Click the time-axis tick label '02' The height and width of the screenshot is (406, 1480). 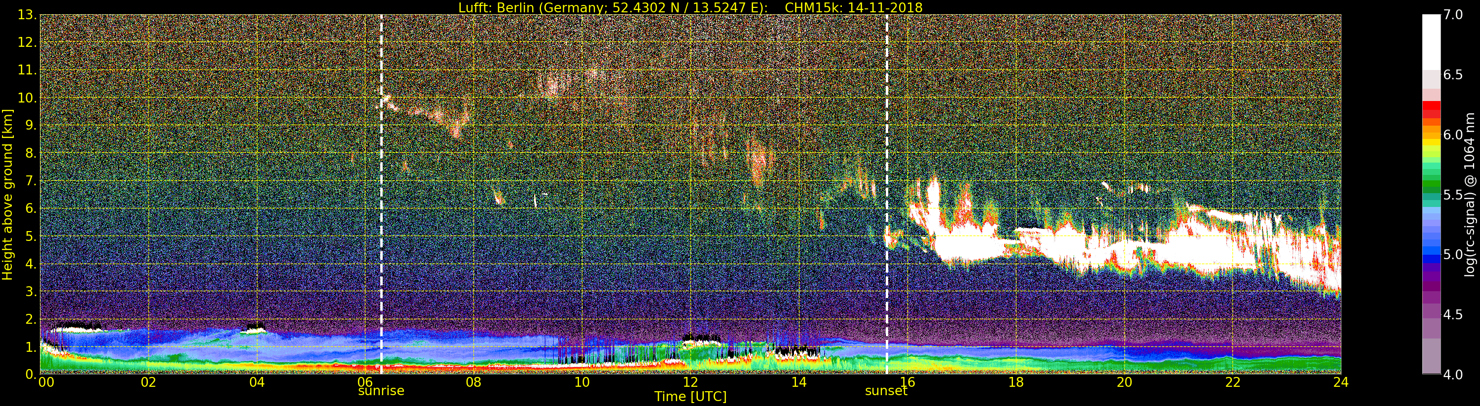[x=148, y=382]
